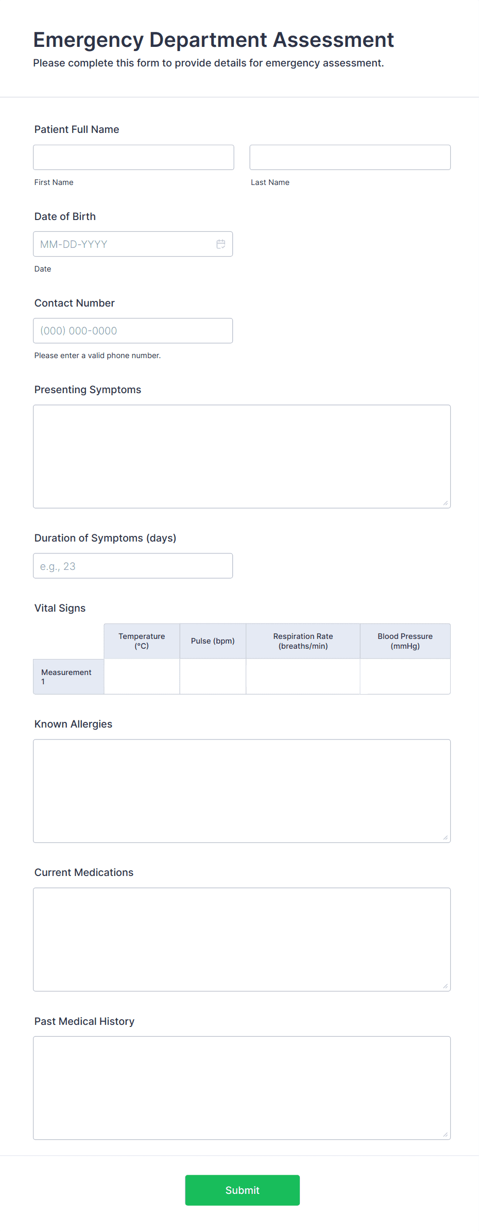Image resolution: width=479 pixels, height=1231 pixels.
Task: Select the Contact Number phone field
Action: pos(133,330)
